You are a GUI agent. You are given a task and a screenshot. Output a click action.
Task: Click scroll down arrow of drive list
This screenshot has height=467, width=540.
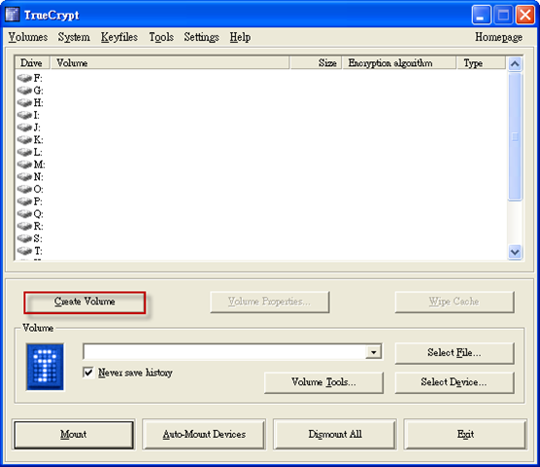point(515,252)
